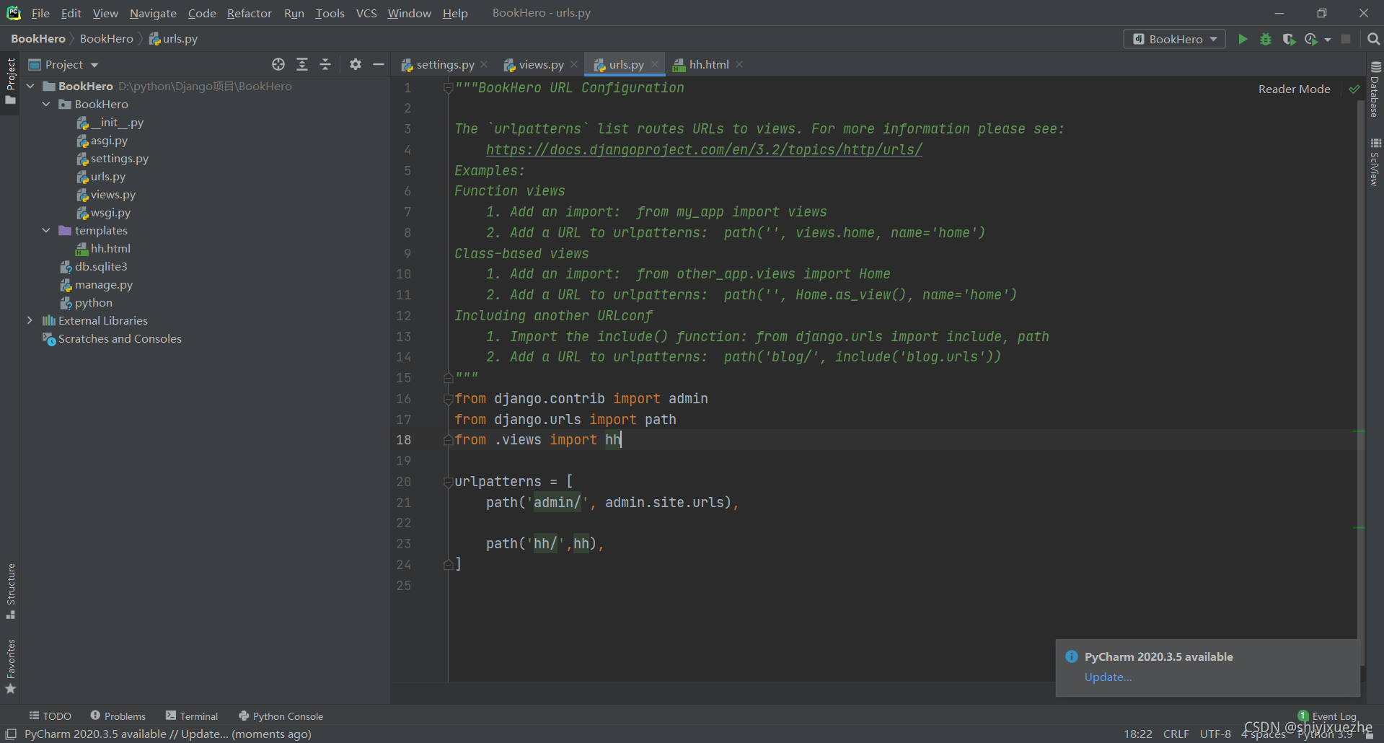Open the Terminal tool window
1384x743 pixels.
(x=192, y=716)
